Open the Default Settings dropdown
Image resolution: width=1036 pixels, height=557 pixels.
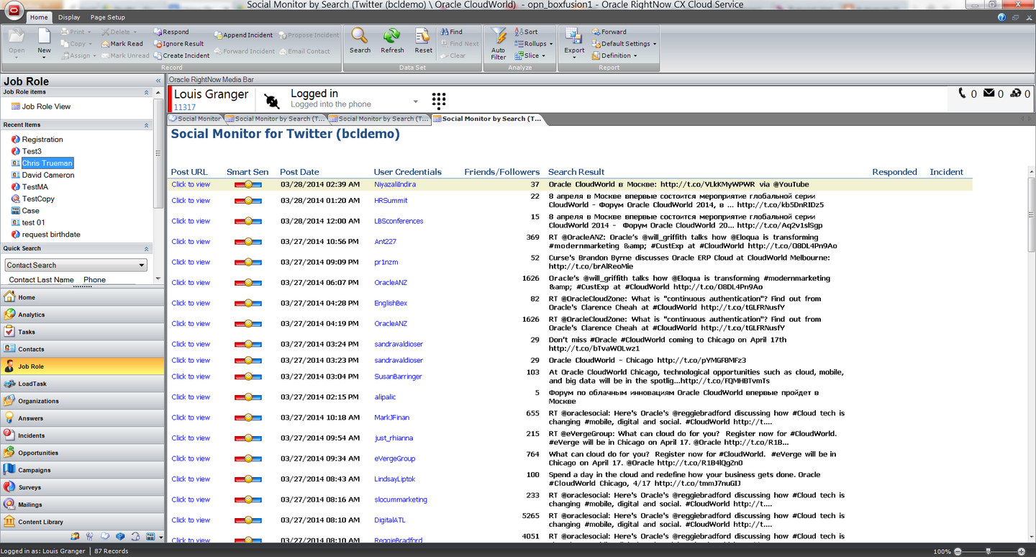[624, 43]
